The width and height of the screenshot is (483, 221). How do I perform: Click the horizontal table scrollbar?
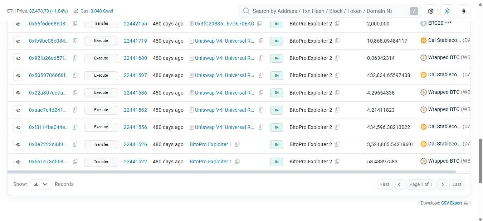(231, 172)
